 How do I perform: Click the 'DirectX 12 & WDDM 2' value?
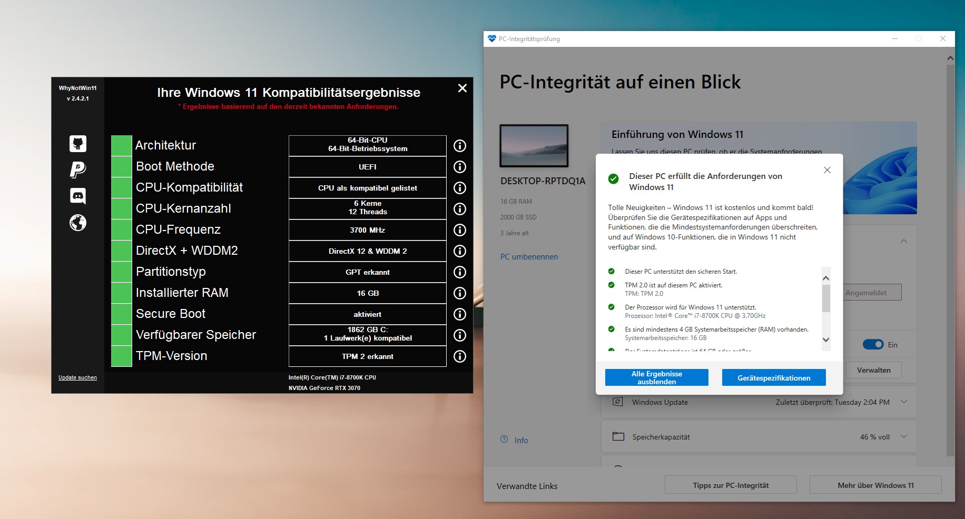(368, 251)
